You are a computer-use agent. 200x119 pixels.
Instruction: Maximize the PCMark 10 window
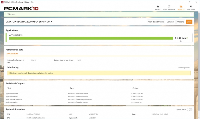coord(190,2)
